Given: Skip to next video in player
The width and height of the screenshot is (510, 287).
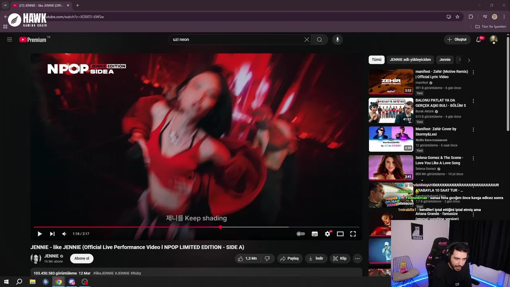Looking at the screenshot, I should click(x=52, y=234).
